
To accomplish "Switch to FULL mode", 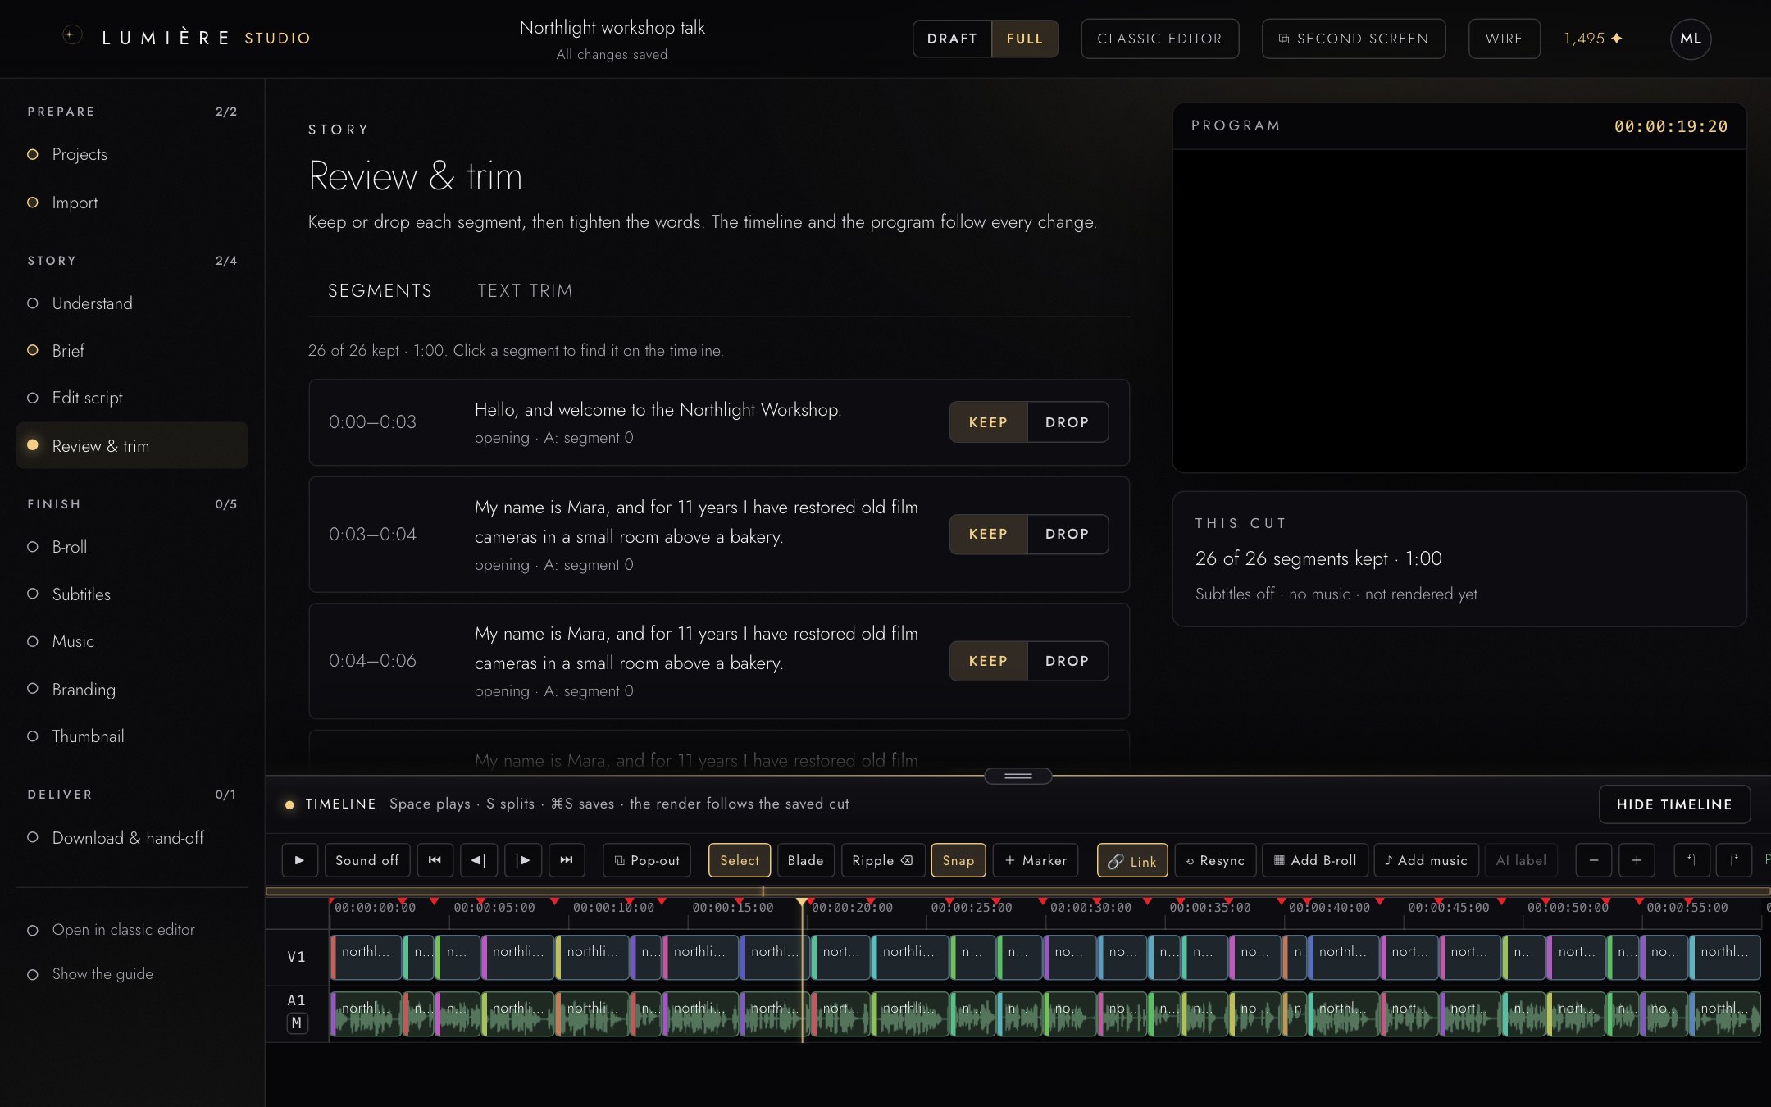I will point(1024,39).
